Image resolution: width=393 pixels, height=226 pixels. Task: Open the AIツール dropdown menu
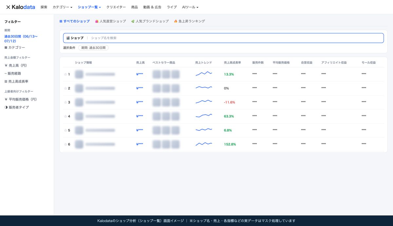(190, 7)
